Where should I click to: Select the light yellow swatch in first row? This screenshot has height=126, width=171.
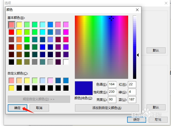tap(19, 25)
